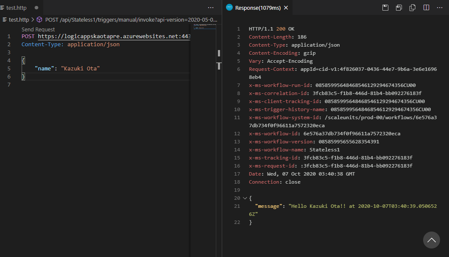Open the response pane's more actions menu

click(x=440, y=8)
